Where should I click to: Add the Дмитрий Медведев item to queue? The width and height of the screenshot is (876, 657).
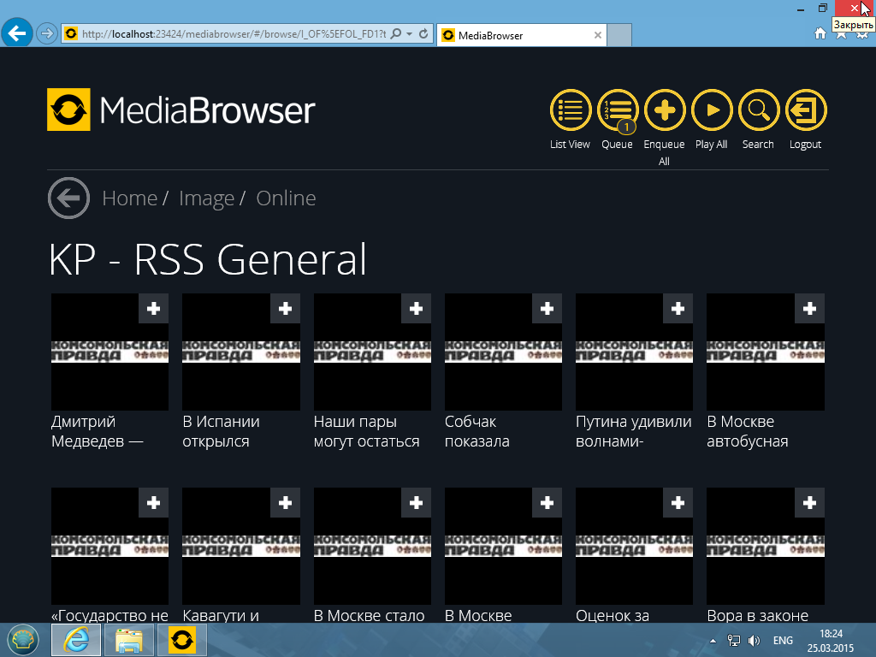coord(153,309)
